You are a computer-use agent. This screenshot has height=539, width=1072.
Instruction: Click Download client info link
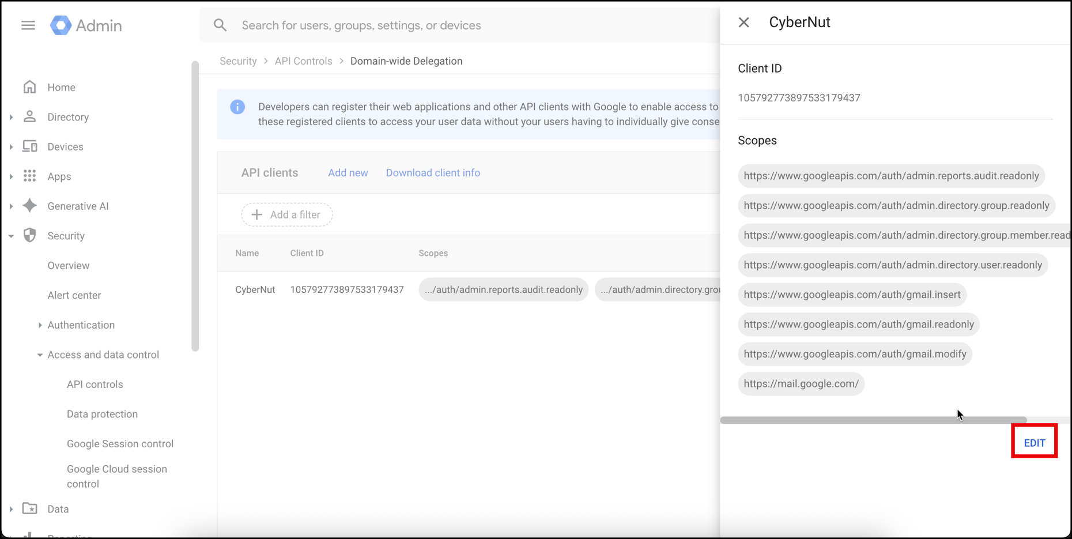433,173
